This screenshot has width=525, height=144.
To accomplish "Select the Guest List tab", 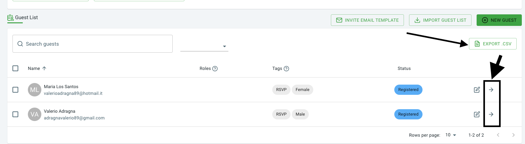I will [23, 18].
